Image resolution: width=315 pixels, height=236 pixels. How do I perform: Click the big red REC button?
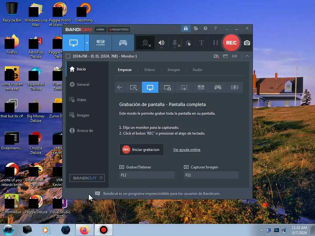[x=231, y=43]
